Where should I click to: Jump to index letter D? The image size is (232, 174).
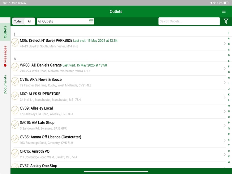click(x=229, y=55)
